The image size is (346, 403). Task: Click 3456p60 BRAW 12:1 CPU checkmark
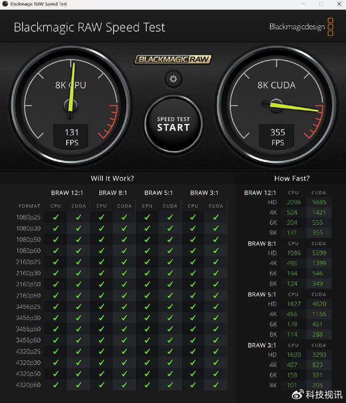56,340
